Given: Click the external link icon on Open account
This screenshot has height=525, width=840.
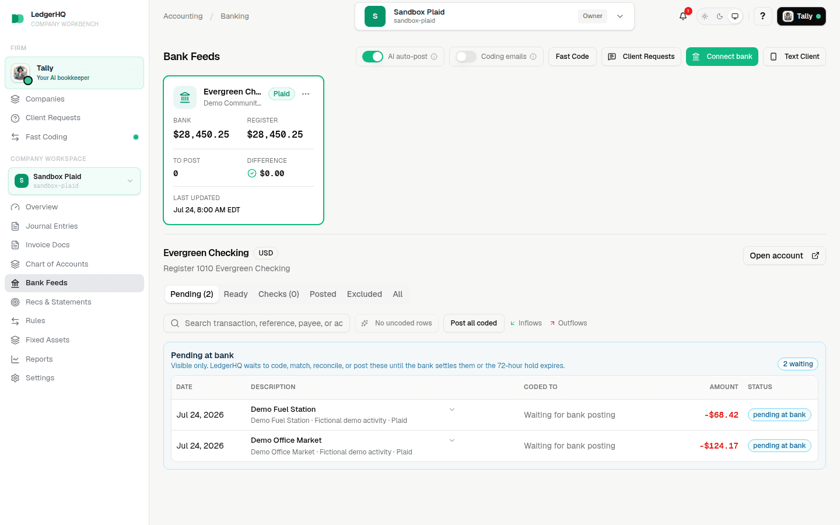Looking at the screenshot, I should point(815,256).
